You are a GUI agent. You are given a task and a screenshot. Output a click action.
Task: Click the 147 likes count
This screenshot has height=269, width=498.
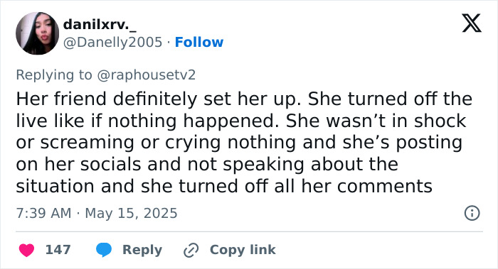(x=58, y=250)
